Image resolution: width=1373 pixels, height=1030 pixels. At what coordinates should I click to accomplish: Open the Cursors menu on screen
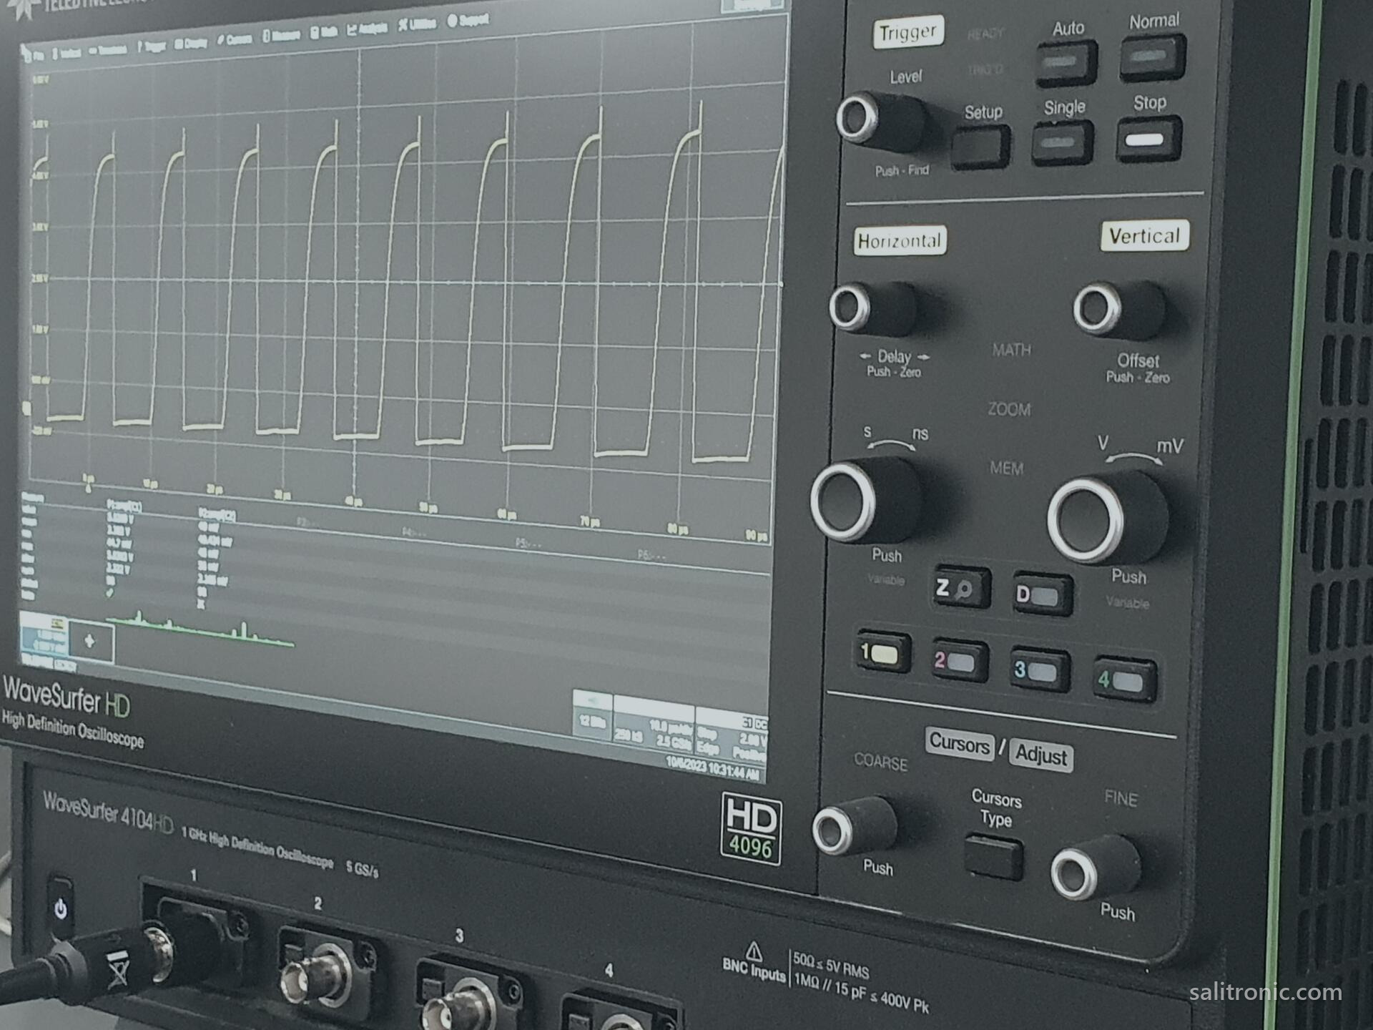click(x=235, y=39)
